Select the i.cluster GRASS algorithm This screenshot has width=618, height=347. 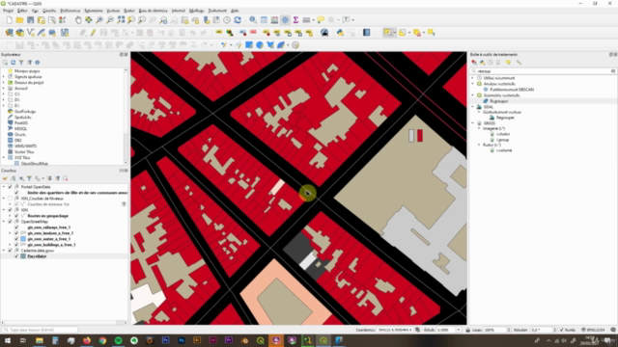[503, 134]
